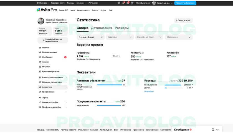Viewport: 233px width, 133px height.
Task: Click Карьера в Авито link
Action: pos(58,3)
